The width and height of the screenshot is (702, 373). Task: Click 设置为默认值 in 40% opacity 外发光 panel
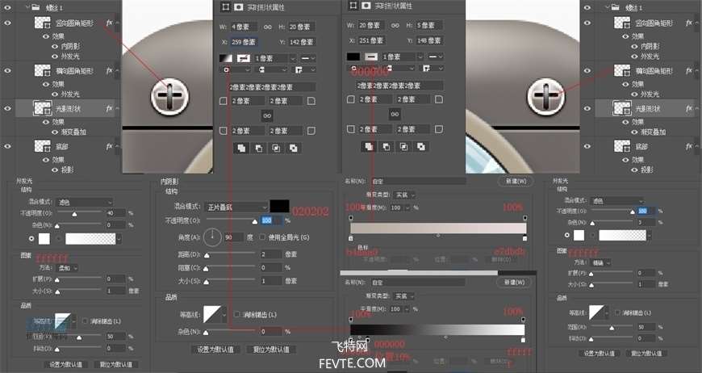pos(65,364)
